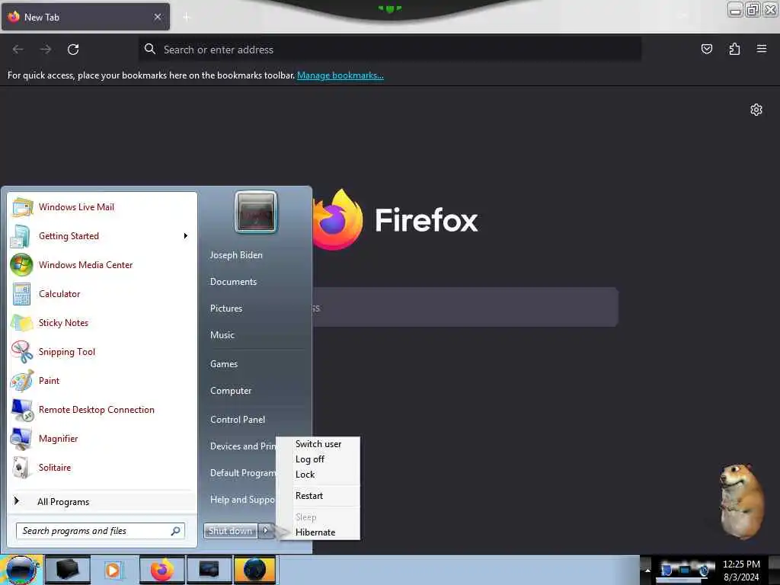
Task: Open Games from Start menu
Action: point(224,363)
